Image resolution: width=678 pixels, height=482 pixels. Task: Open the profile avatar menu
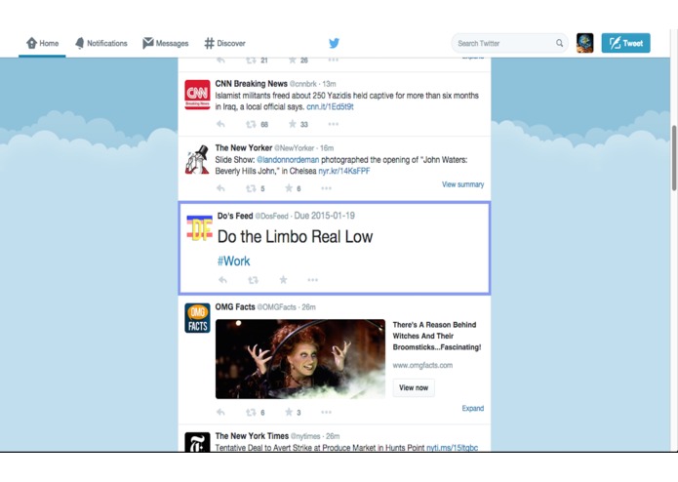(584, 43)
